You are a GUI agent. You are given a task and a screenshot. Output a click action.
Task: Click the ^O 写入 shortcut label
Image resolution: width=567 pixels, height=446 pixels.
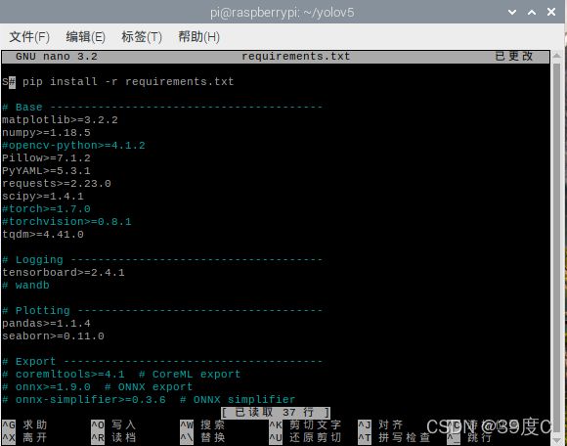point(113,425)
